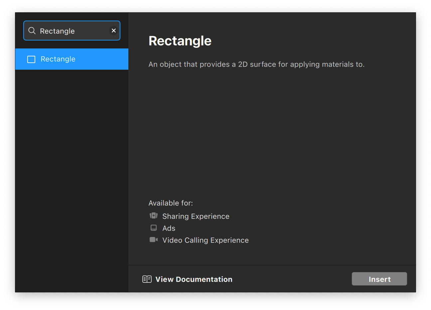Click the Video Calling Experience label
Viewport: 431px width, 310px height.
pyautogui.click(x=205, y=240)
